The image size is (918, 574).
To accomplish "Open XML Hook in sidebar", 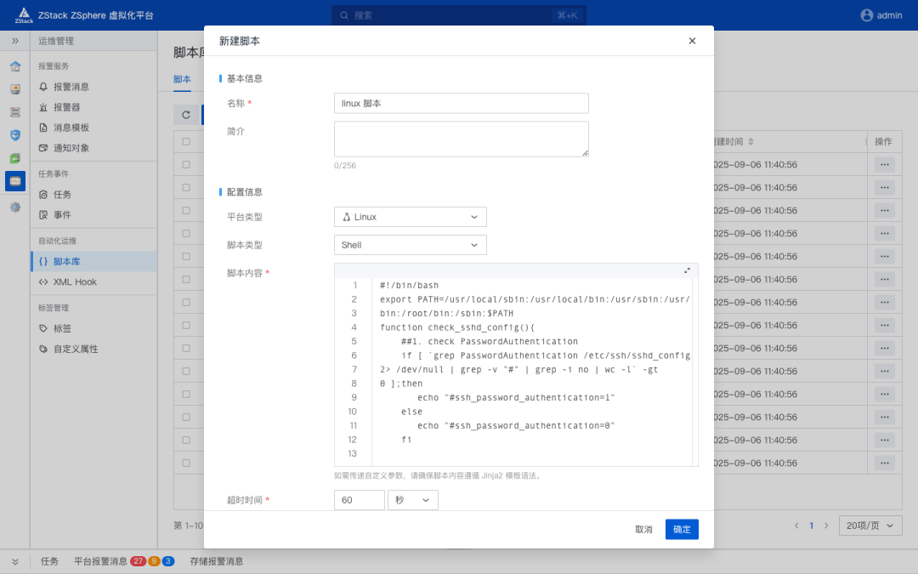I will tap(75, 281).
